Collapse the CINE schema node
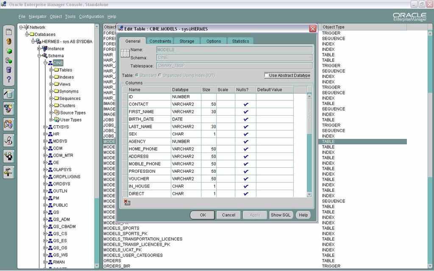The image size is (434, 271). click(45, 63)
